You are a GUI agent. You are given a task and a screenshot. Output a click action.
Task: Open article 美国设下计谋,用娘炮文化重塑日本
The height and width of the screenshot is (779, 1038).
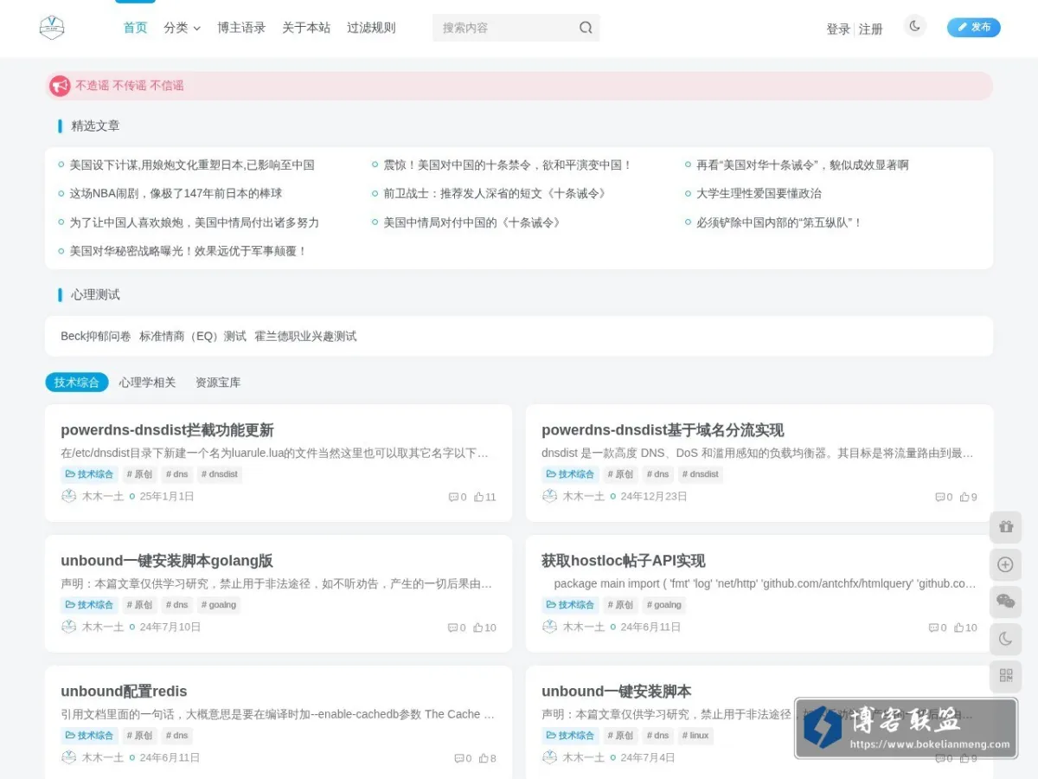[x=192, y=164]
